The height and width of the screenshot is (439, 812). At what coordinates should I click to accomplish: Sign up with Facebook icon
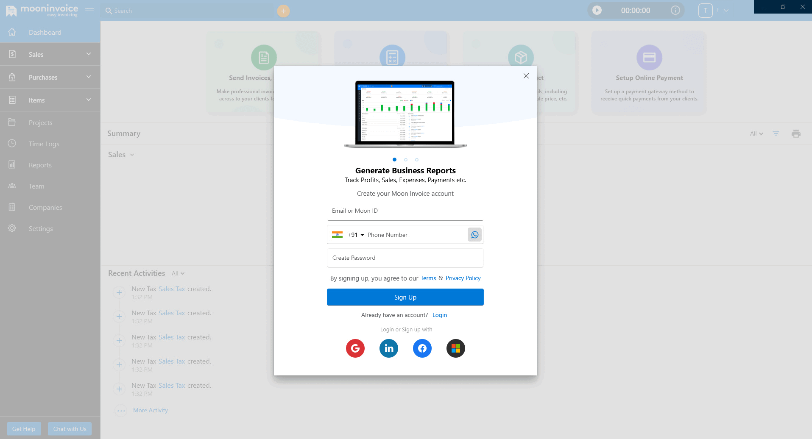[x=422, y=348]
